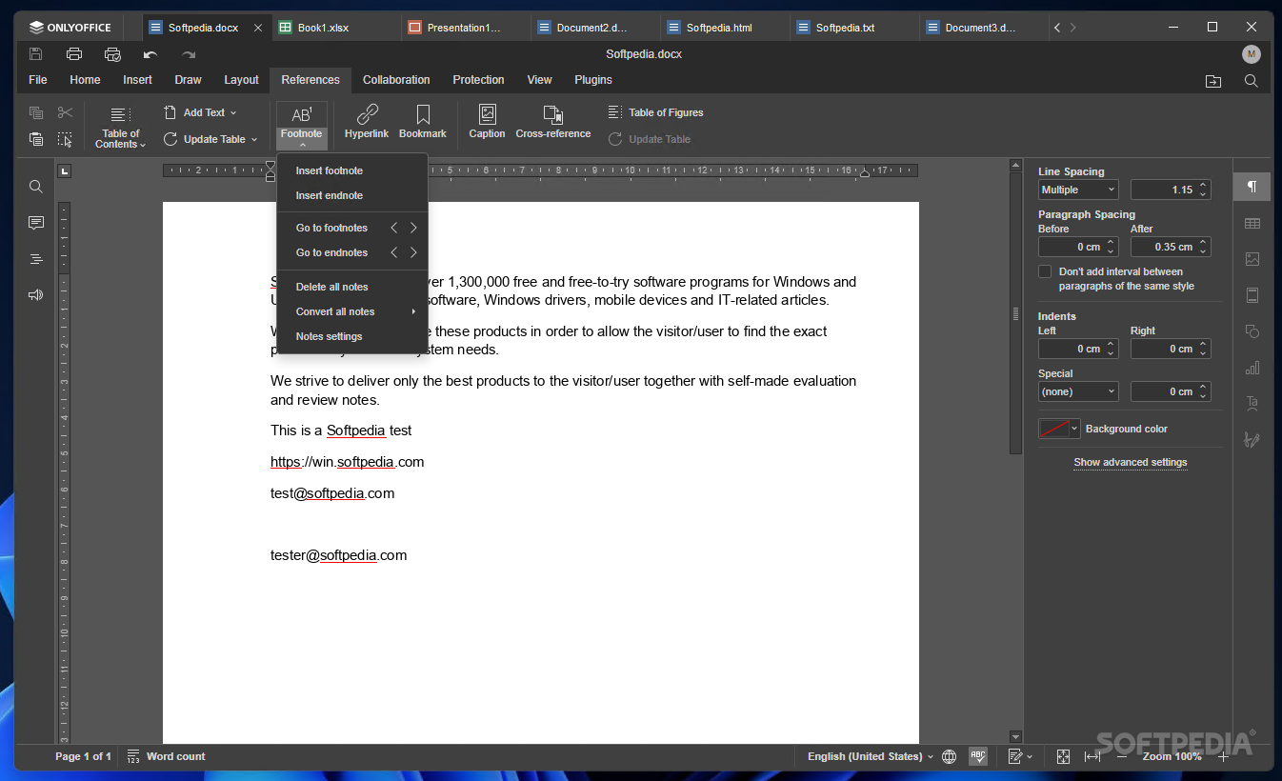The height and width of the screenshot is (781, 1282).
Task: Fit document to page
Action: point(1064,756)
